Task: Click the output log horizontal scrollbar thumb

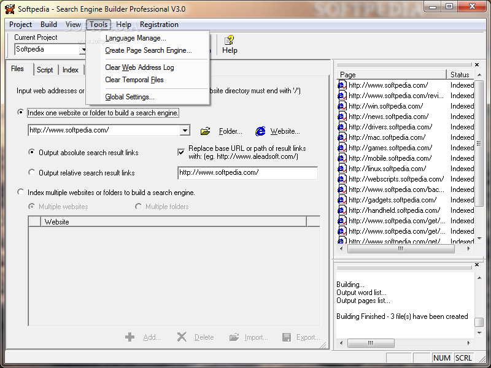Action: [371, 343]
